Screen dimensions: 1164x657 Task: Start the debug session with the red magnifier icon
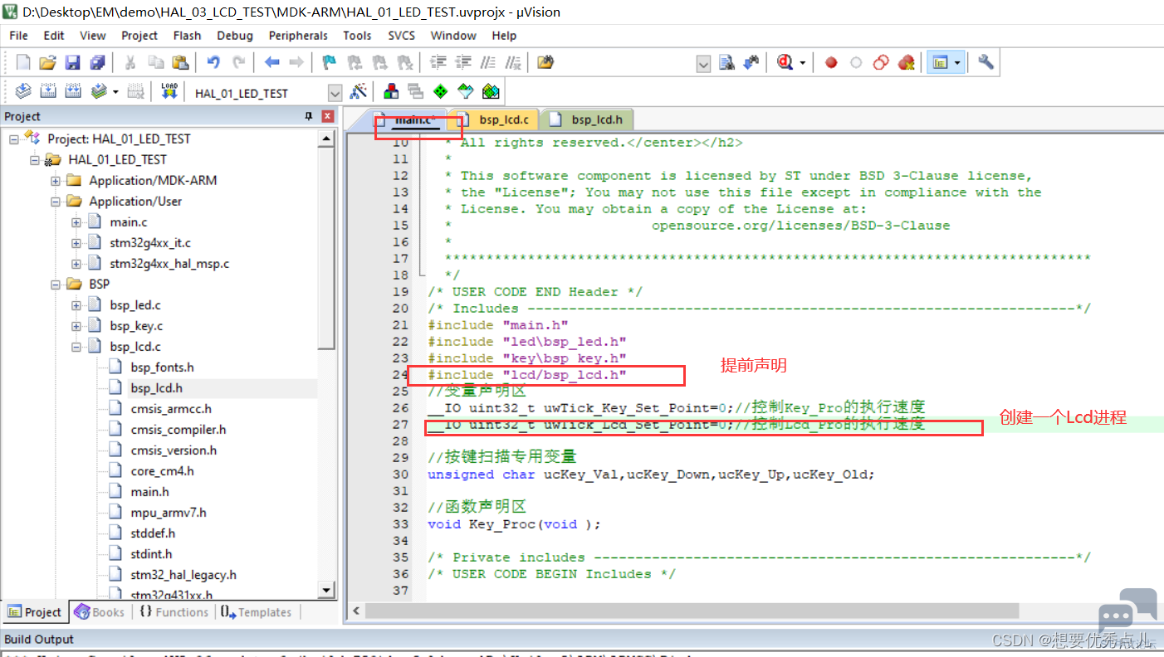point(785,62)
